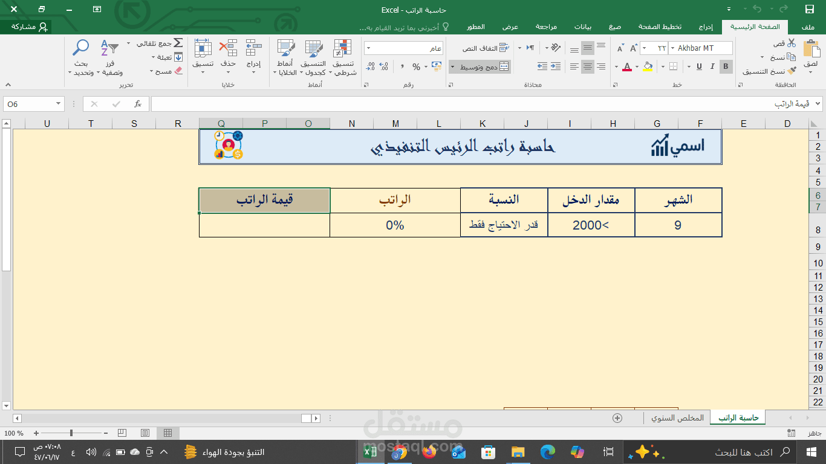Click Merge and Center (دمج وتوسيط)
826x464 pixels.
point(480,66)
